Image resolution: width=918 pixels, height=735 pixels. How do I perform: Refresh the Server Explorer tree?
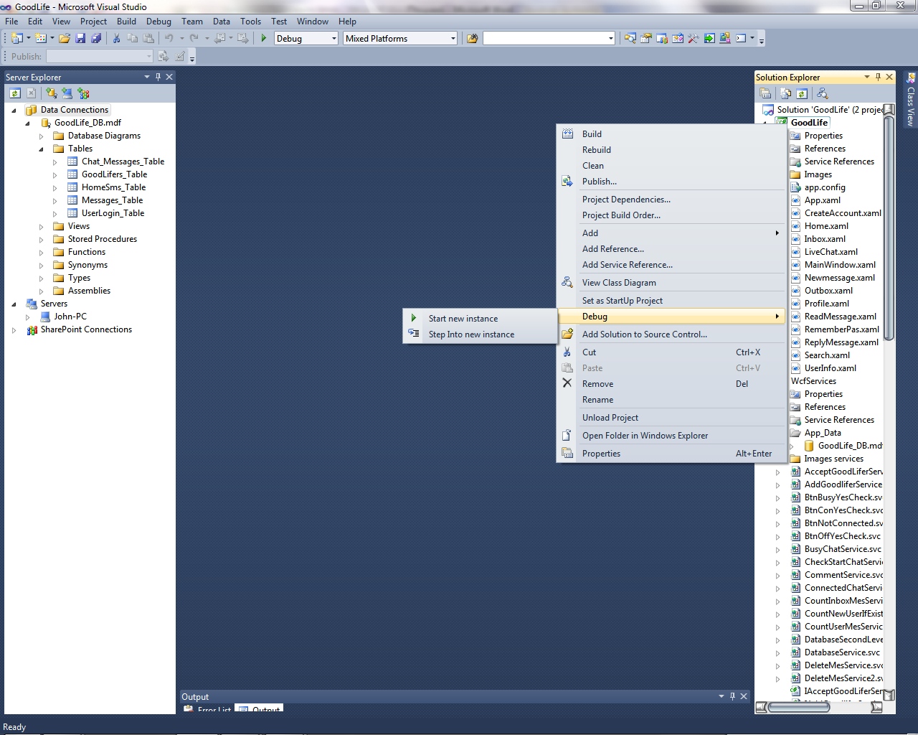click(x=15, y=93)
